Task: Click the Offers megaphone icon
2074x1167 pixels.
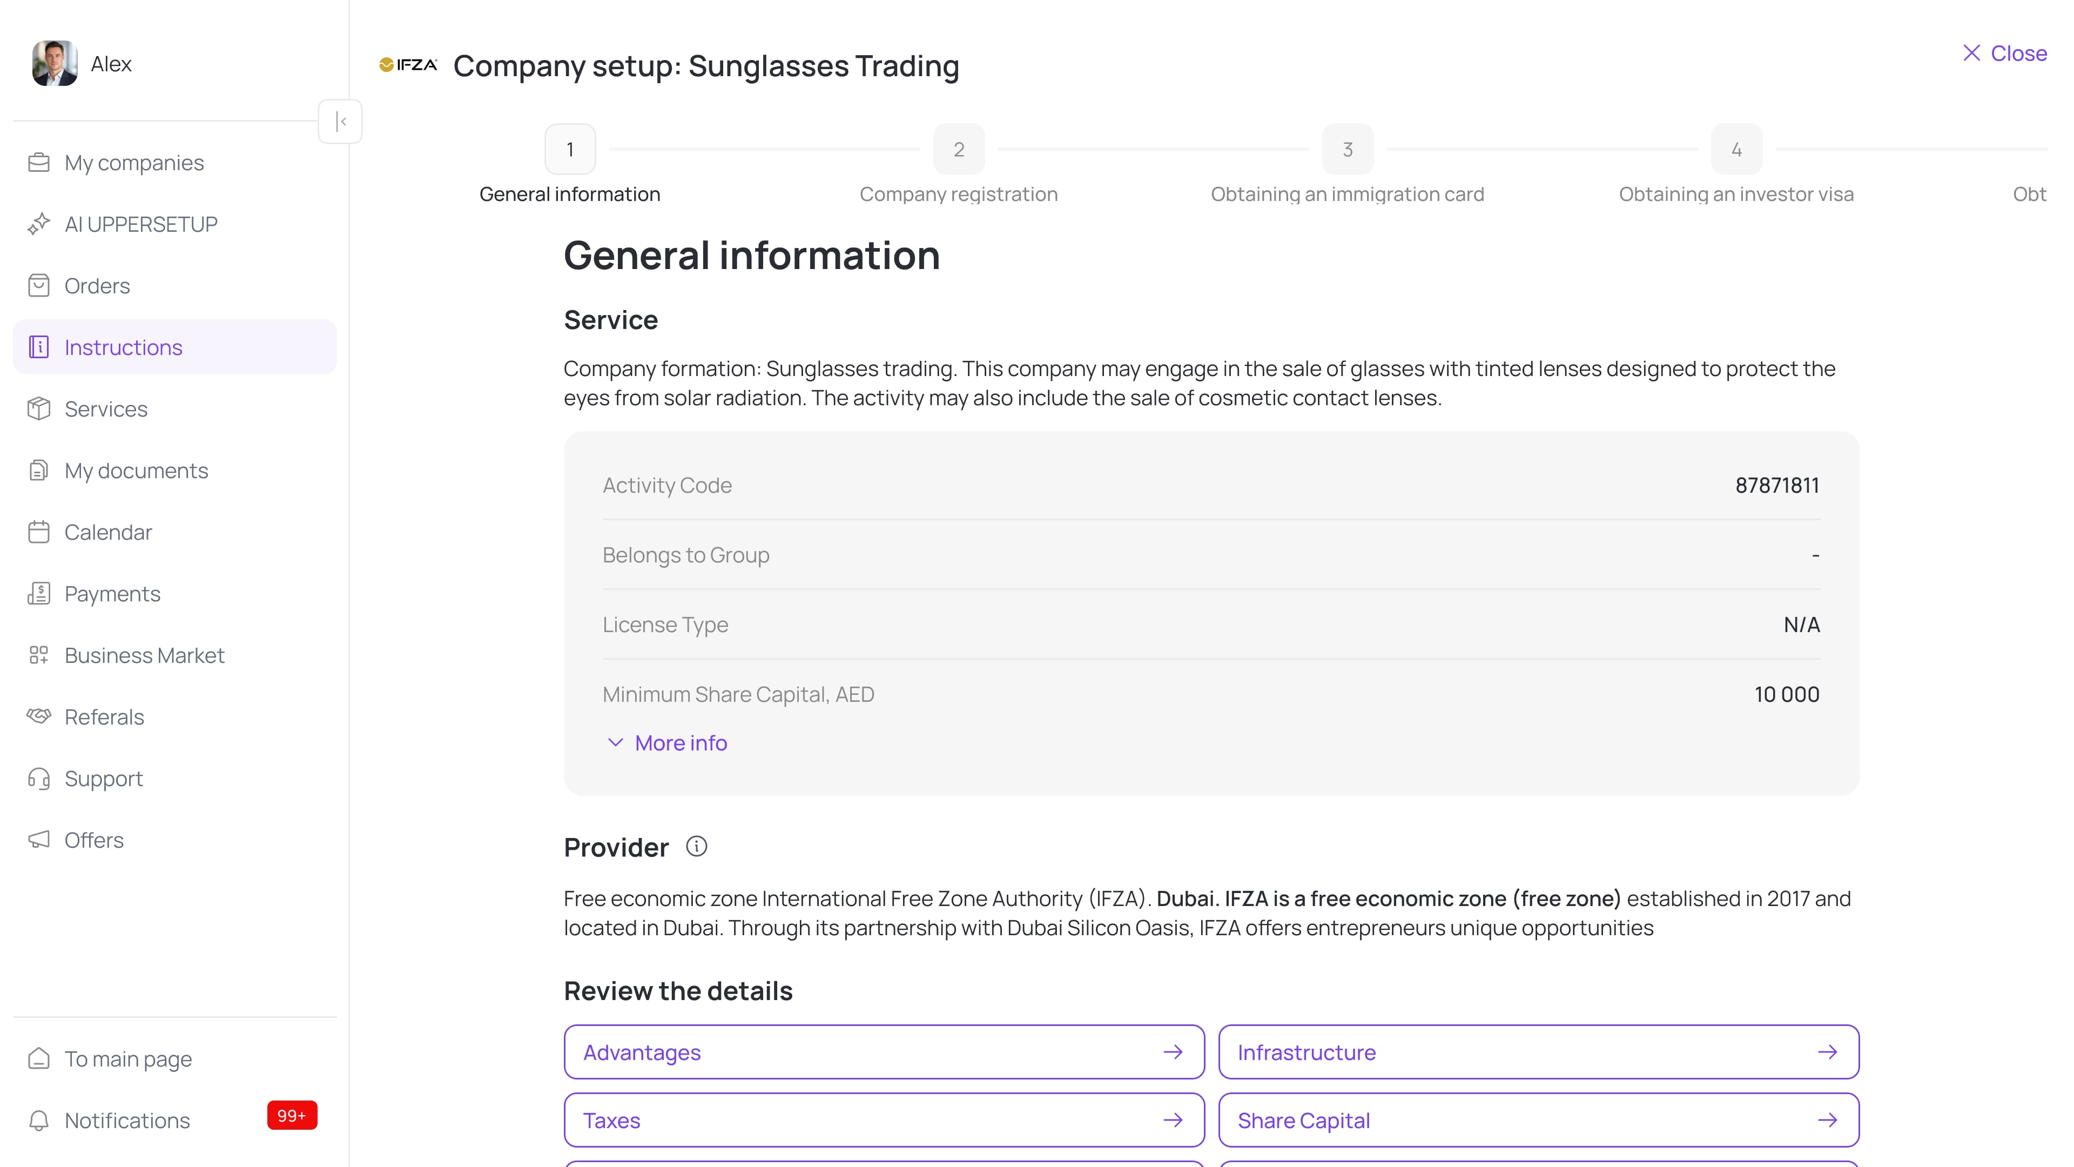Action: (x=39, y=840)
